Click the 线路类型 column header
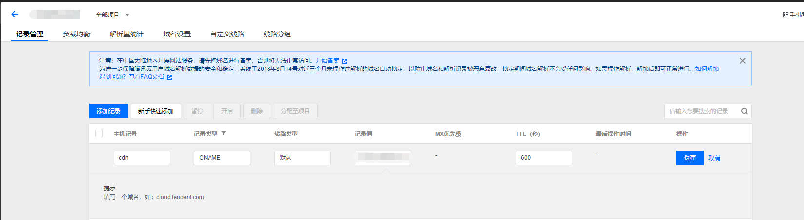Screen dimensions: 804x220 (x=286, y=134)
